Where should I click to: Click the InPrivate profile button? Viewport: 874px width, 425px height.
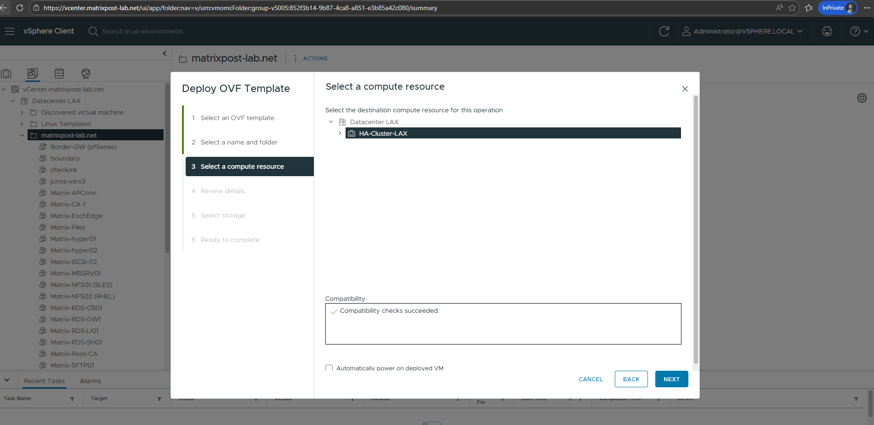pyautogui.click(x=838, y=8)
